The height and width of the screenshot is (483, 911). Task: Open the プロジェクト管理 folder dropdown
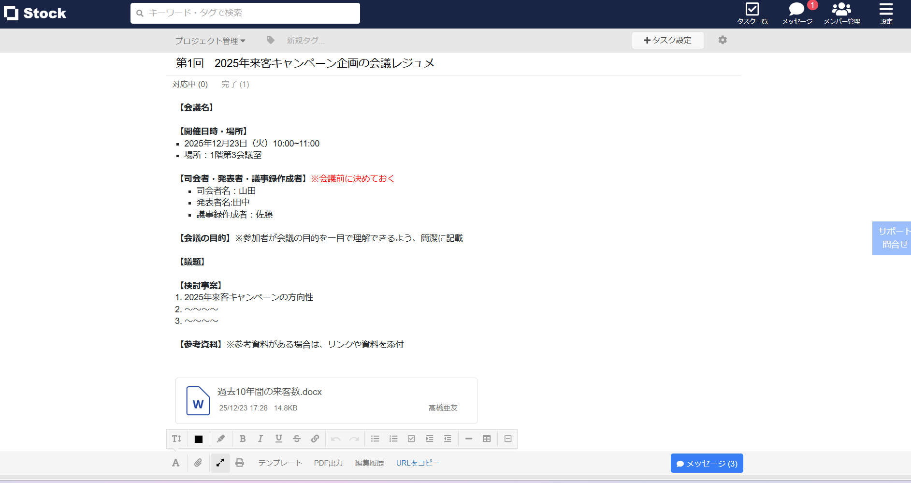coord(210,41)
